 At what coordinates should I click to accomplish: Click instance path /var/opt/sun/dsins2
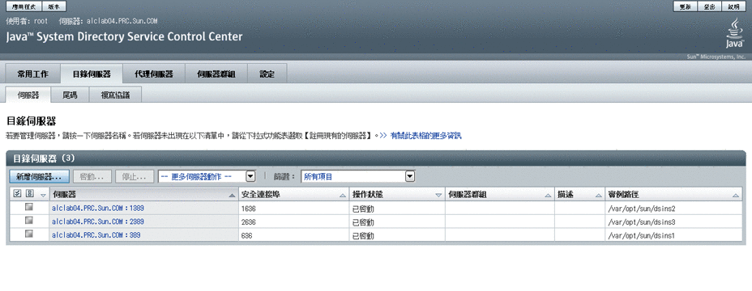click(641, 209)
